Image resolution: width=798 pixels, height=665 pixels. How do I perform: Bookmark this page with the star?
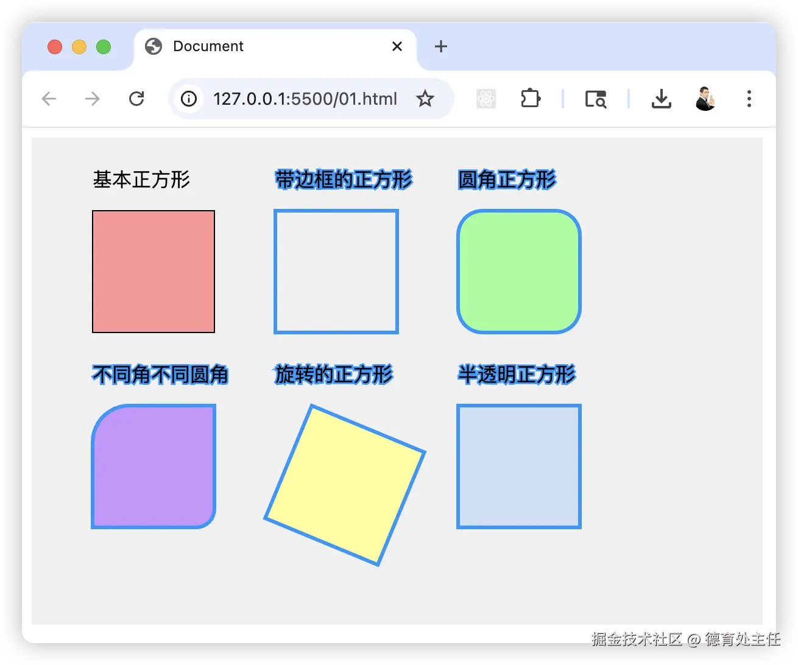[425, 99]
